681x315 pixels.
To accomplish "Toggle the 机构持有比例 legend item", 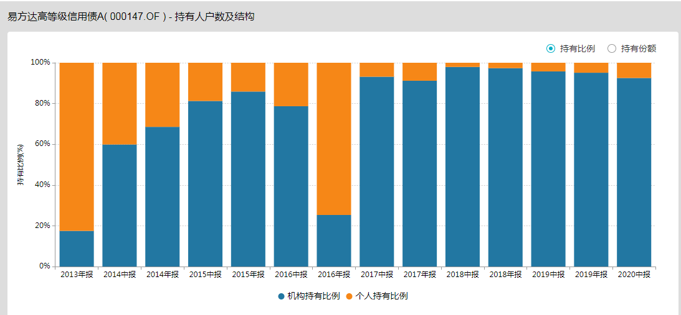I will pos(308,296).
